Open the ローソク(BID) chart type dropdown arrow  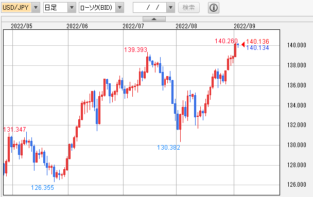(x=120, y=8)
